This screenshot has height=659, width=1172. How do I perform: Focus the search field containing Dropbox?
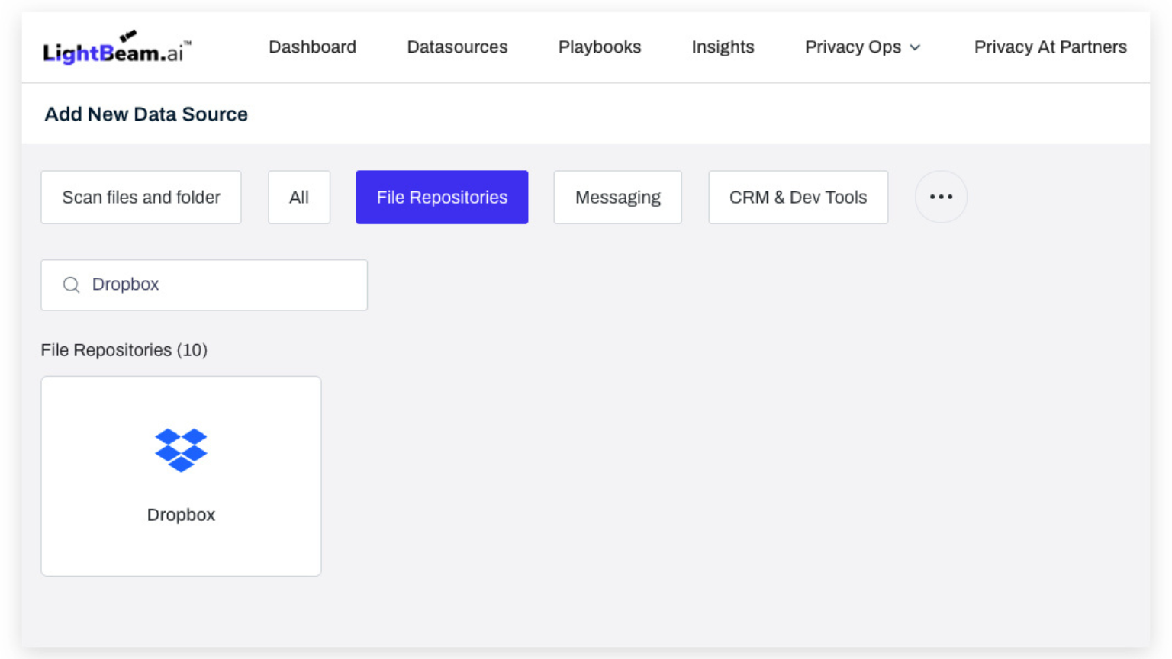click(221, 284)
